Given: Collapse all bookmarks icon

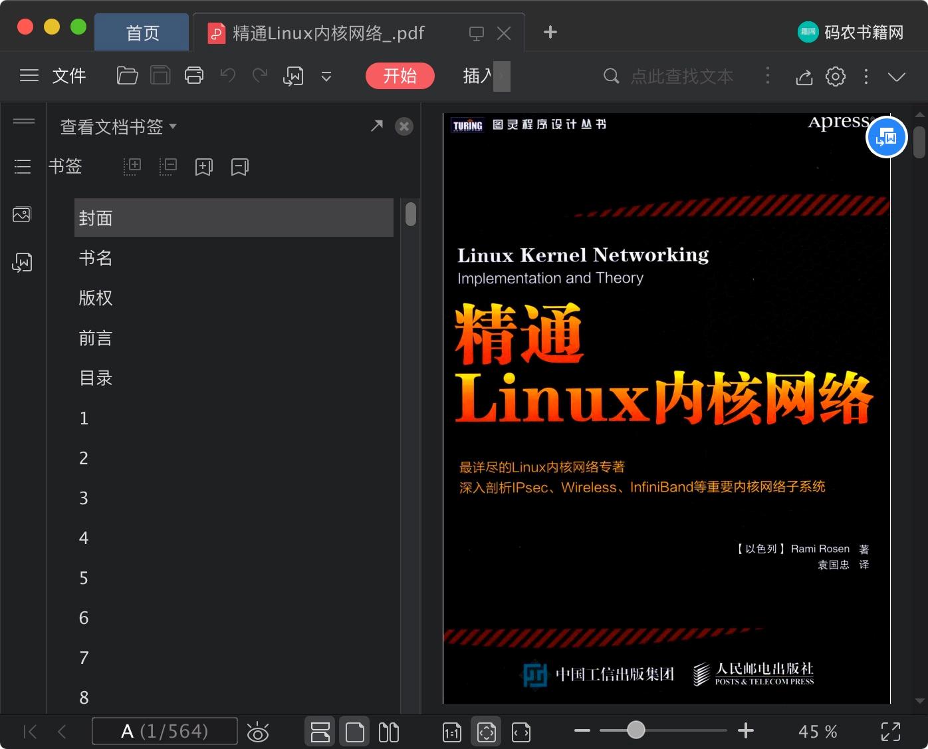Looking at the screenshot, I should tap(168, 166).
